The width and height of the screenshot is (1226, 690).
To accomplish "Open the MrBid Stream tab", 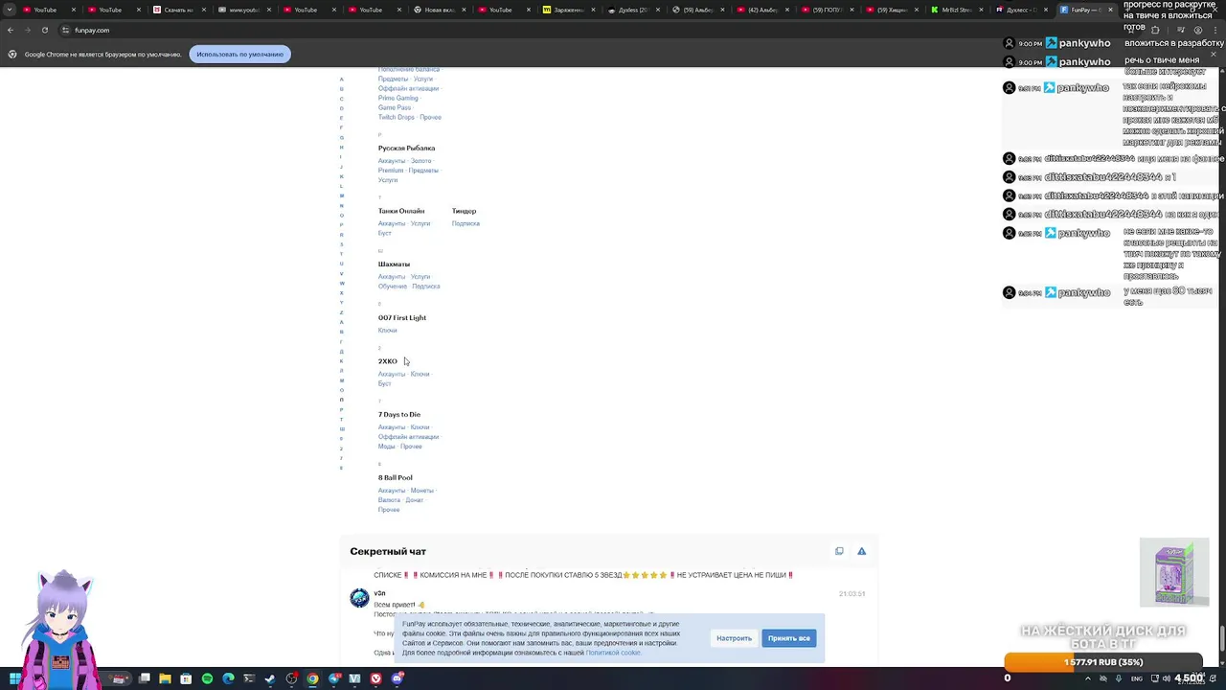I will (x=958, y=10).
